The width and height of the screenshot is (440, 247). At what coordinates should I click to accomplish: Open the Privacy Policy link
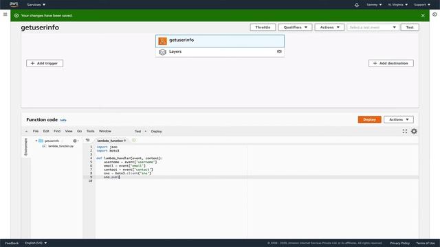click(x=399, y=243)
